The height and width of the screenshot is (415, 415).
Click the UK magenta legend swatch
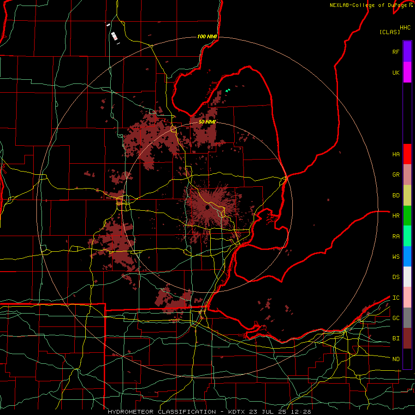[x=407, y=72]
